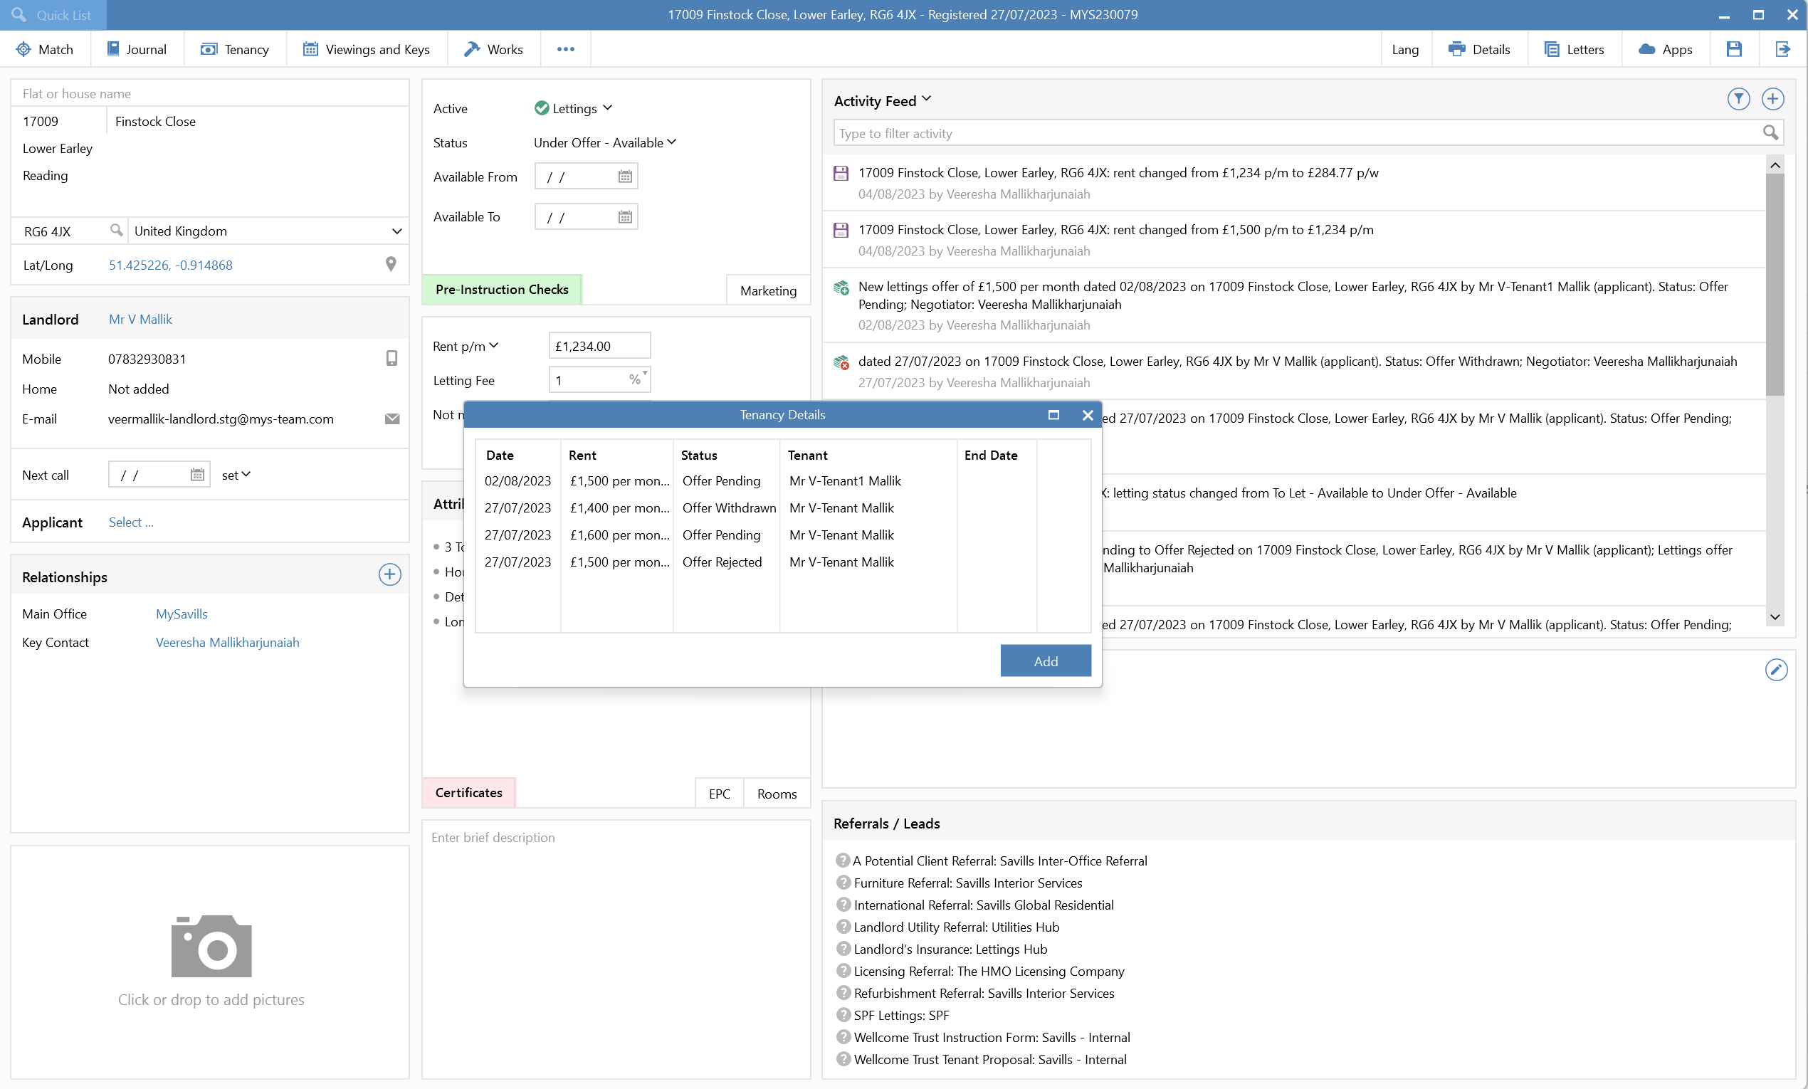Viewport: 1808px width, 1089px height.
Task: Open the Tenancy section
Action: [235, 48]
